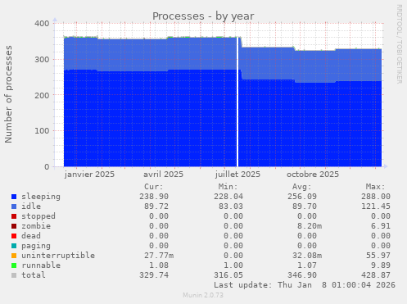Screen dimensions: 407x304
Task: Click the 'juillet 2025' axis label
Action: click(x=237, y=175)
